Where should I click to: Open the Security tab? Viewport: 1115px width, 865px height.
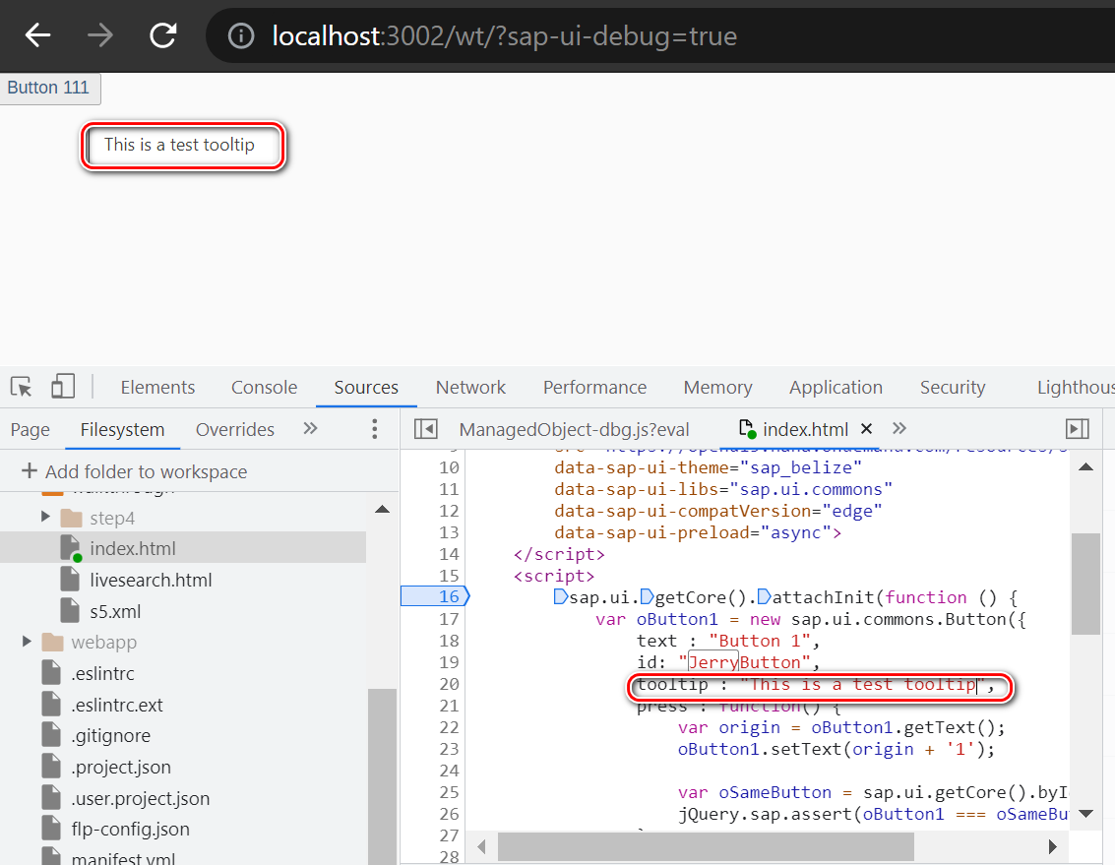(953, 387)
